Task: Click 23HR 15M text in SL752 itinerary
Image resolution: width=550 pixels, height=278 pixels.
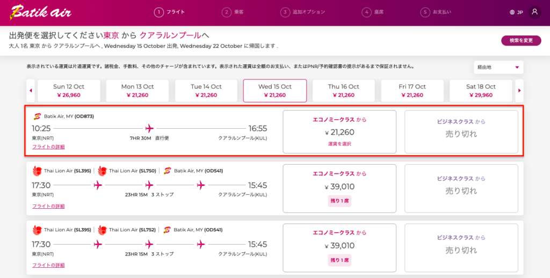Action: (137, 254)
